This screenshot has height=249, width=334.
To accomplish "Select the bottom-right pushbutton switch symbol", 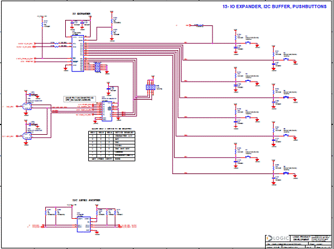I will coord(286,173).
